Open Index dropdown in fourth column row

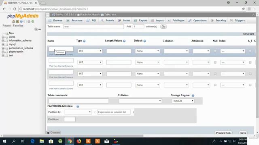(233, 85)
